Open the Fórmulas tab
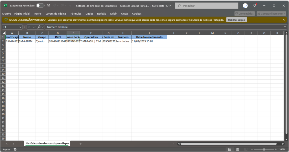The width and height of the screenshot is (289, 152). pyautogui.click(x=76, y=14)
